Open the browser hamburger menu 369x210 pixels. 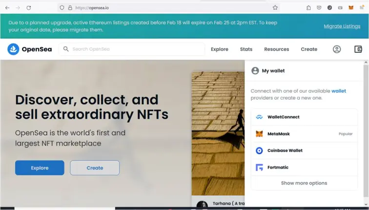coord(362,8)
